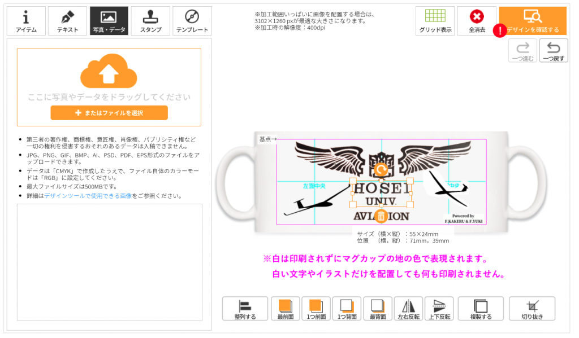The image size is (579, 338).
Task: Open the テンプレート tab
Action: (x=192, y=21)
